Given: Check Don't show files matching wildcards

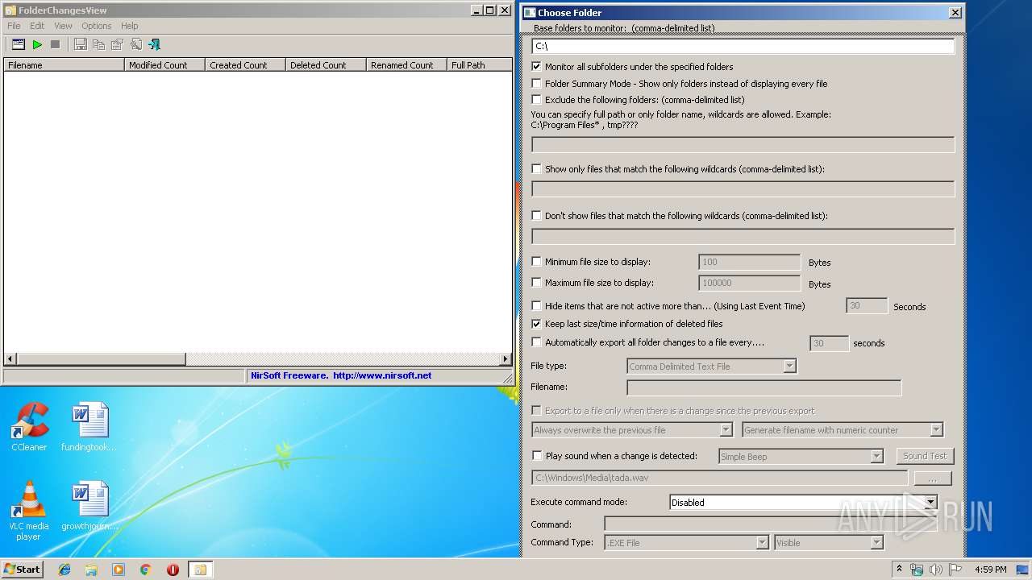Looking at the screenshot, I should (x=537, y=216).
